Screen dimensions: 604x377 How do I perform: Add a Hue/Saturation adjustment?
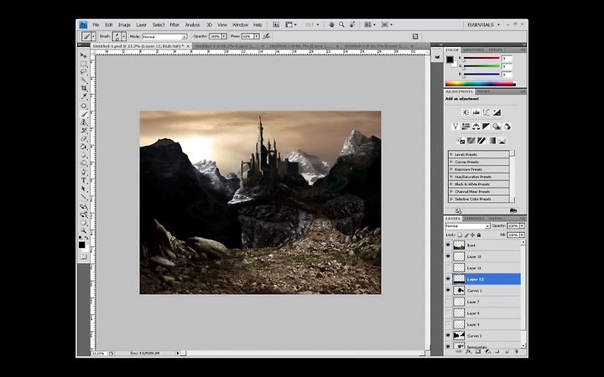pyautogui.click(x=466, y=127)
